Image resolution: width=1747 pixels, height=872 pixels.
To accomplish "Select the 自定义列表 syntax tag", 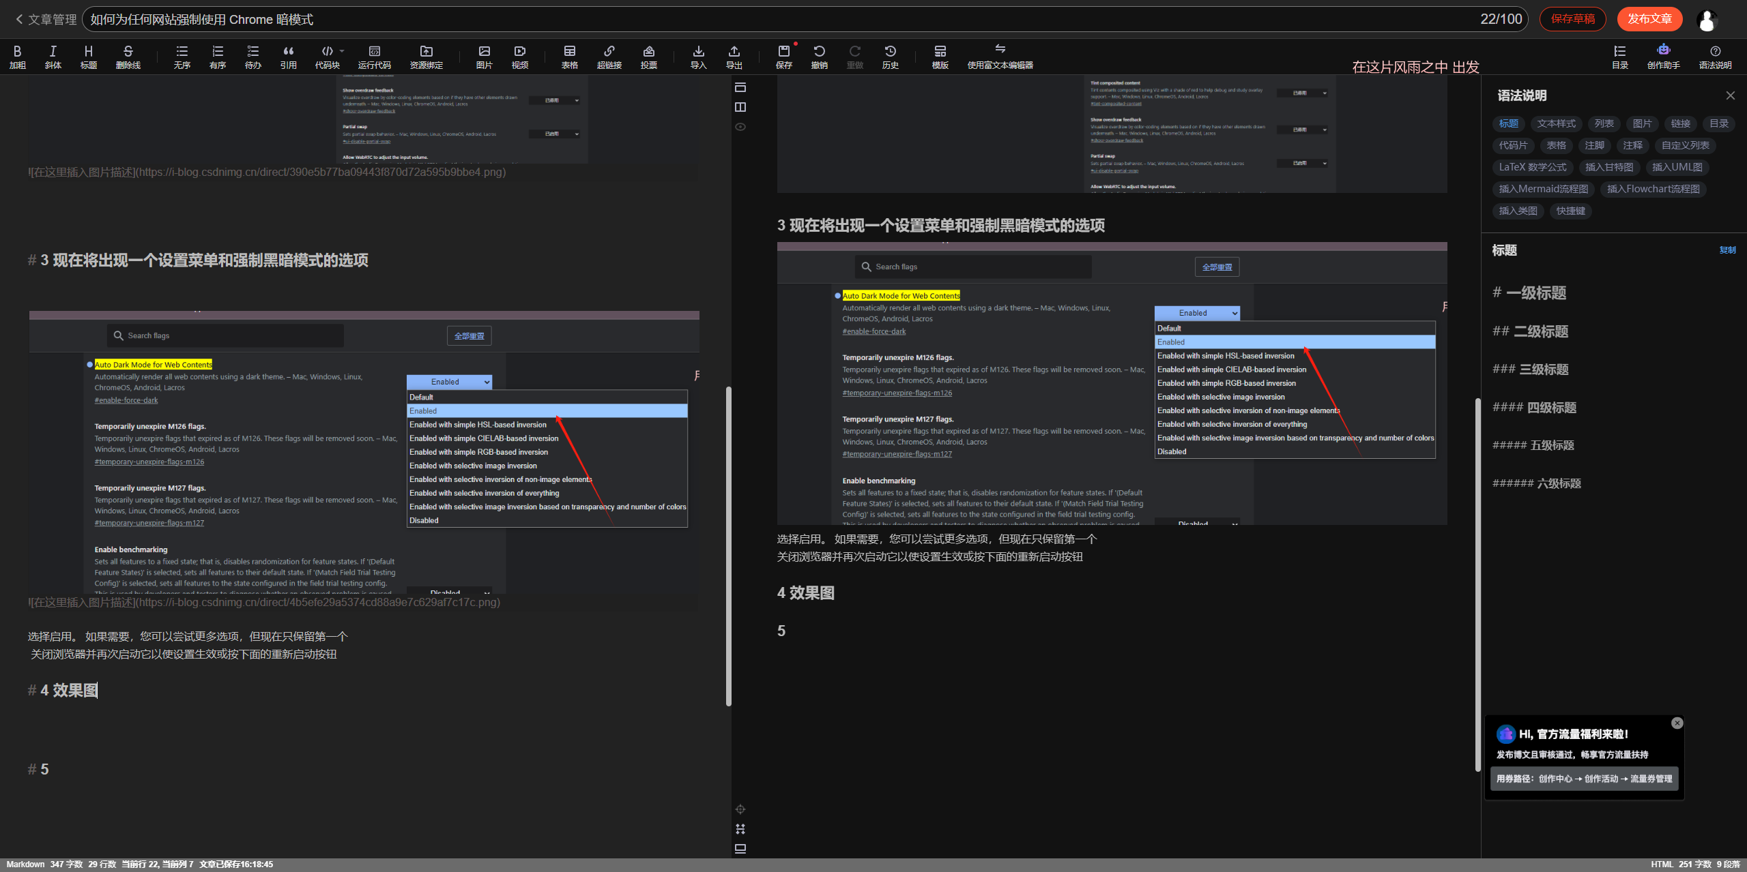I will [1686, 145].
